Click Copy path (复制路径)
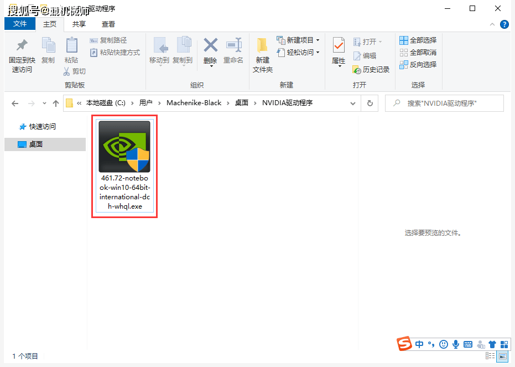This screenshot has height=367, width=515. [x=108, y=40]
